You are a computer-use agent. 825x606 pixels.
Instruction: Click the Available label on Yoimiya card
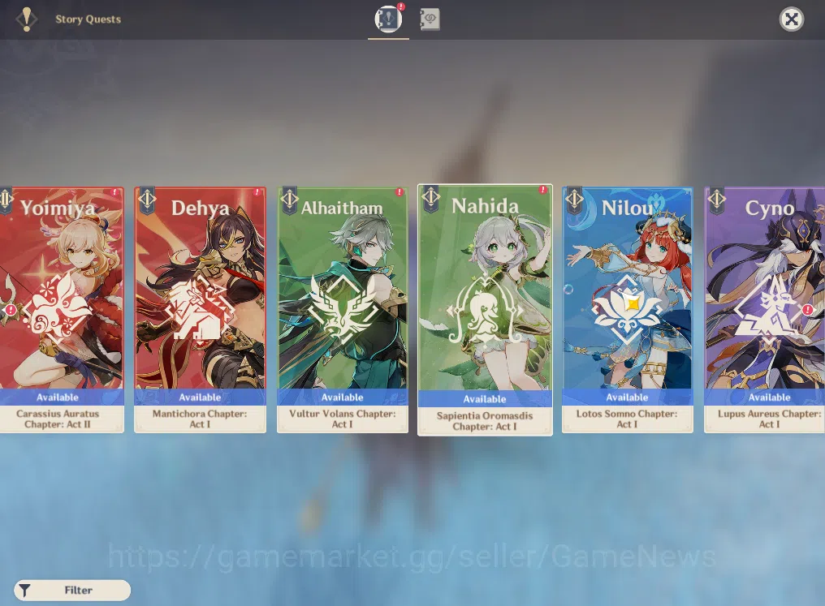point(58,398)
